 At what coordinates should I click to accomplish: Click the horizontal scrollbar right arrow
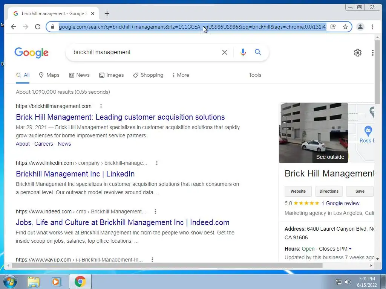(371, 265)
